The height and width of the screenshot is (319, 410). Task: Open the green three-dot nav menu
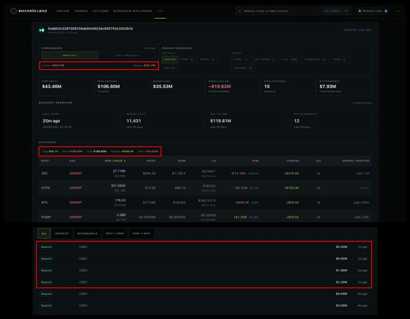click(x=160, y=11)
